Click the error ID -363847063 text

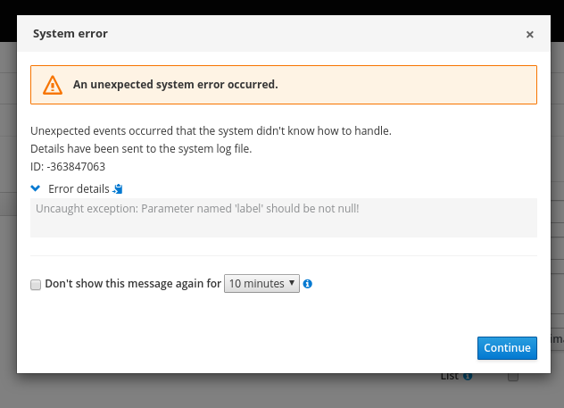(68, 166)
